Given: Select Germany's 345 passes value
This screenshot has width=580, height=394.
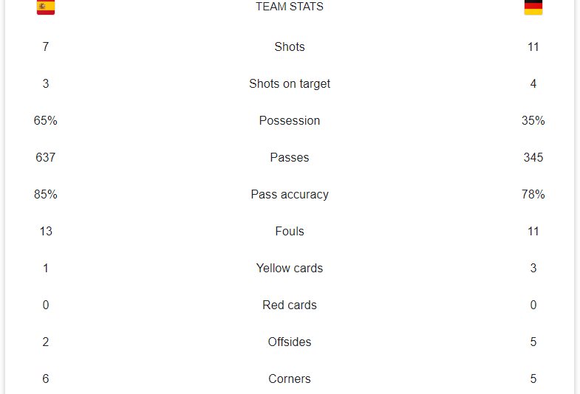Looking at the screenshot, I should [533, 158].
